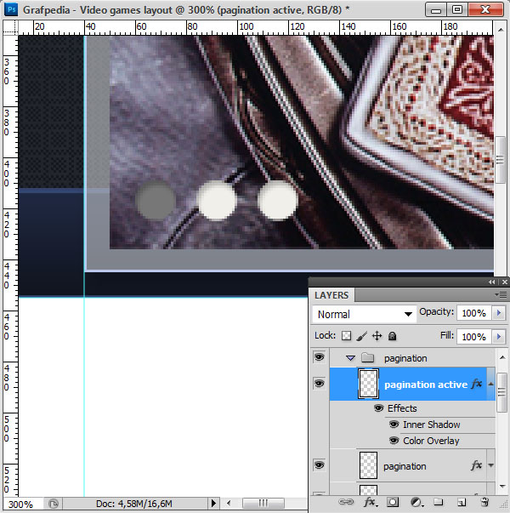Click the Effects label
510x513 pixels.
click(x=402, y=408)
